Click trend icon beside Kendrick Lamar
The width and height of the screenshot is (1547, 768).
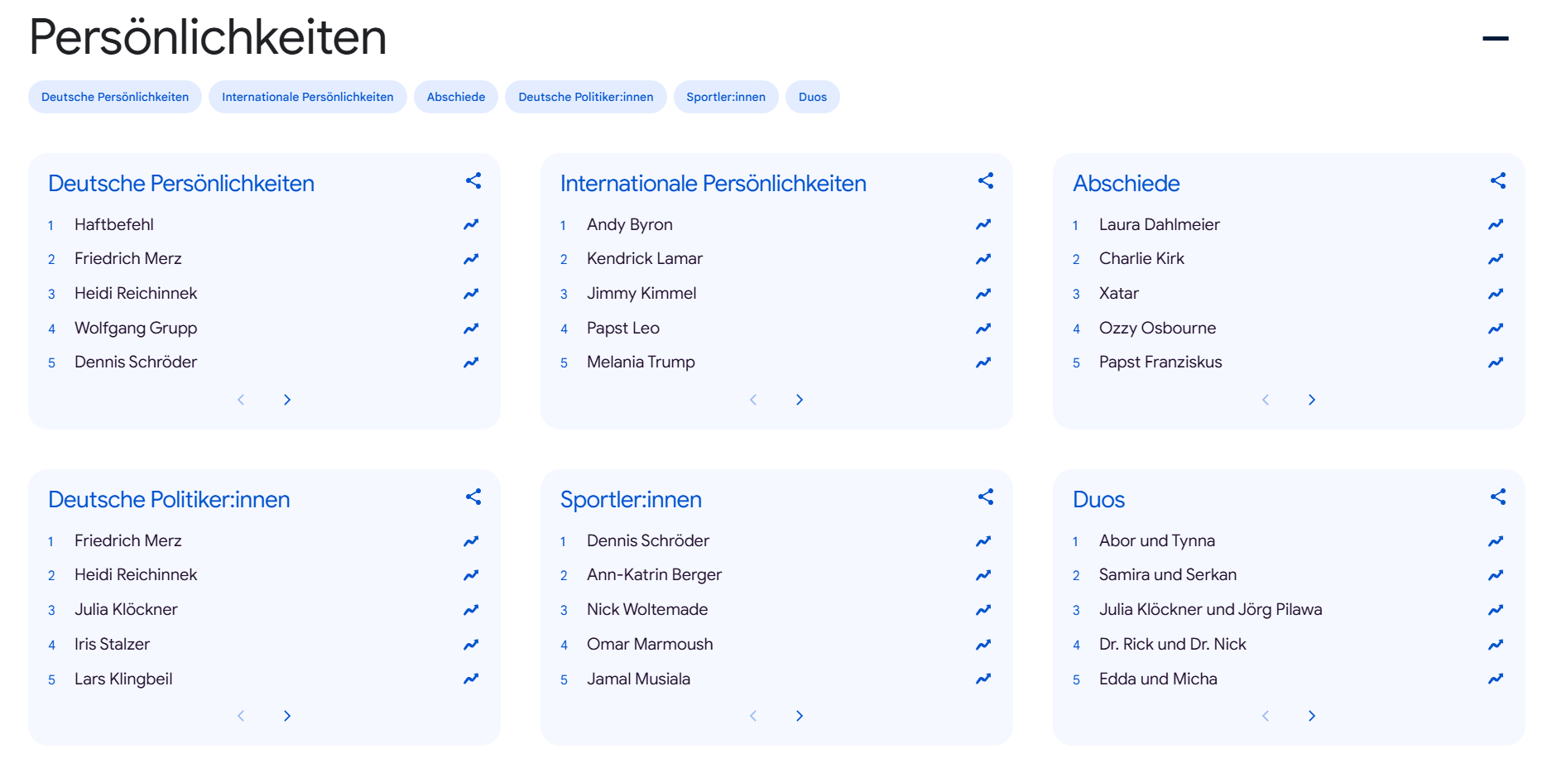pyautogui.click(x=983, y=259)
